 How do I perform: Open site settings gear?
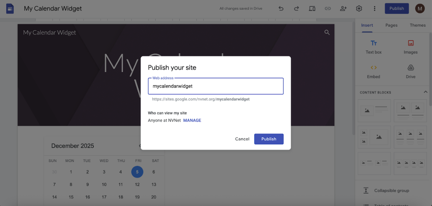[359, 9]
